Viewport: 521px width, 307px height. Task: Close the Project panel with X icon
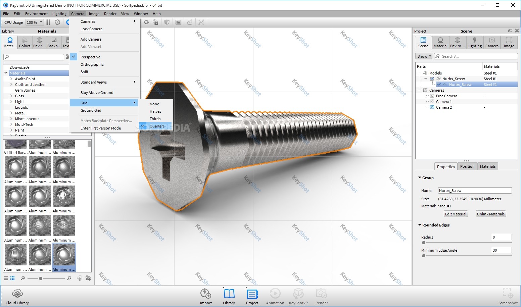517,31
